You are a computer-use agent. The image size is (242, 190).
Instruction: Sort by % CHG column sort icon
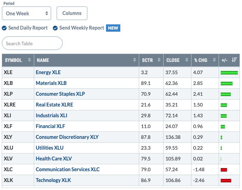tap(214, 60)
